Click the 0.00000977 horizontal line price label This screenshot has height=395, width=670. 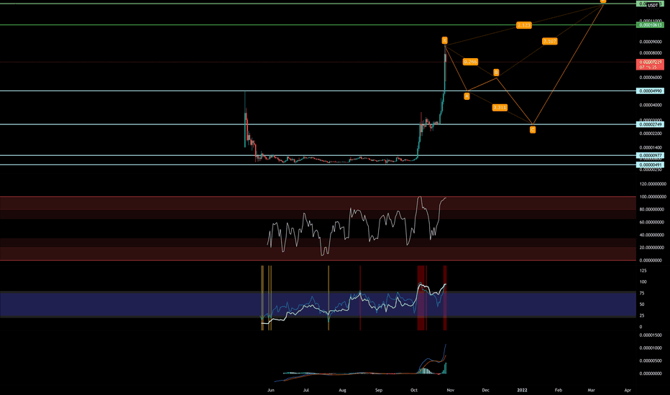tap(650, 156)
